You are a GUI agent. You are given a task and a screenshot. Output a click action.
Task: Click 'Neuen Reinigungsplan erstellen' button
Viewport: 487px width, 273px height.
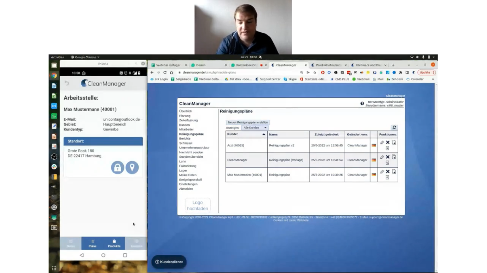pos(248,122)
